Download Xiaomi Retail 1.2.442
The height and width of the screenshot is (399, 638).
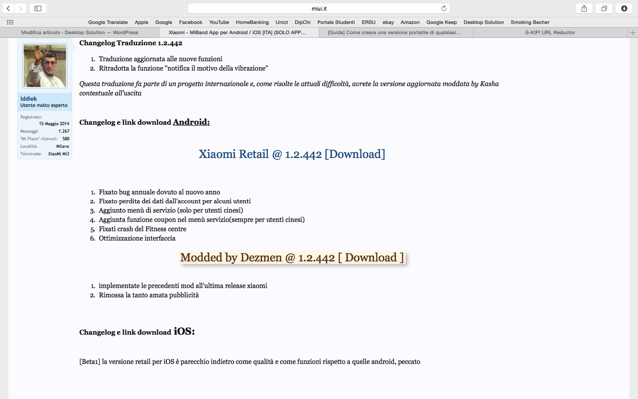click(292, 154)
